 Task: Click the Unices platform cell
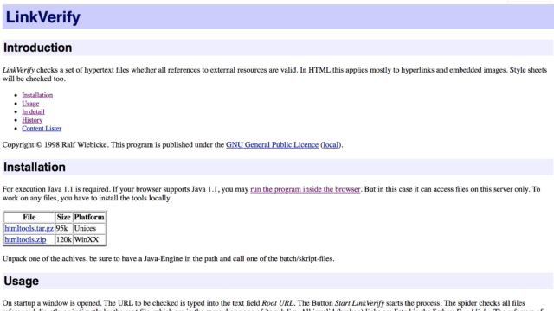[89, 228]
